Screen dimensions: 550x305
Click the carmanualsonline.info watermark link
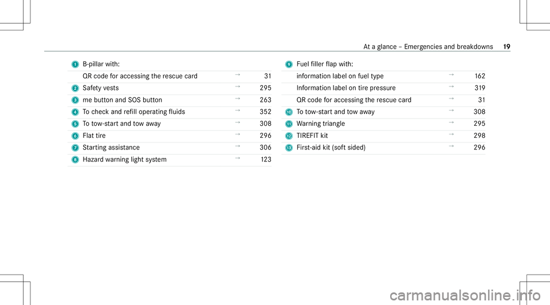(465, 295)
